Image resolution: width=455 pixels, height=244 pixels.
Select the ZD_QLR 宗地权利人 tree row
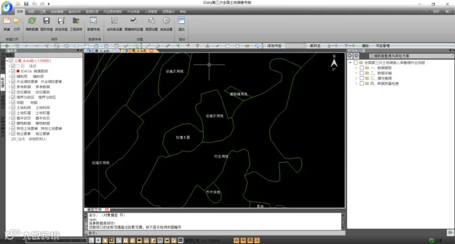click(x=28, y=139)
